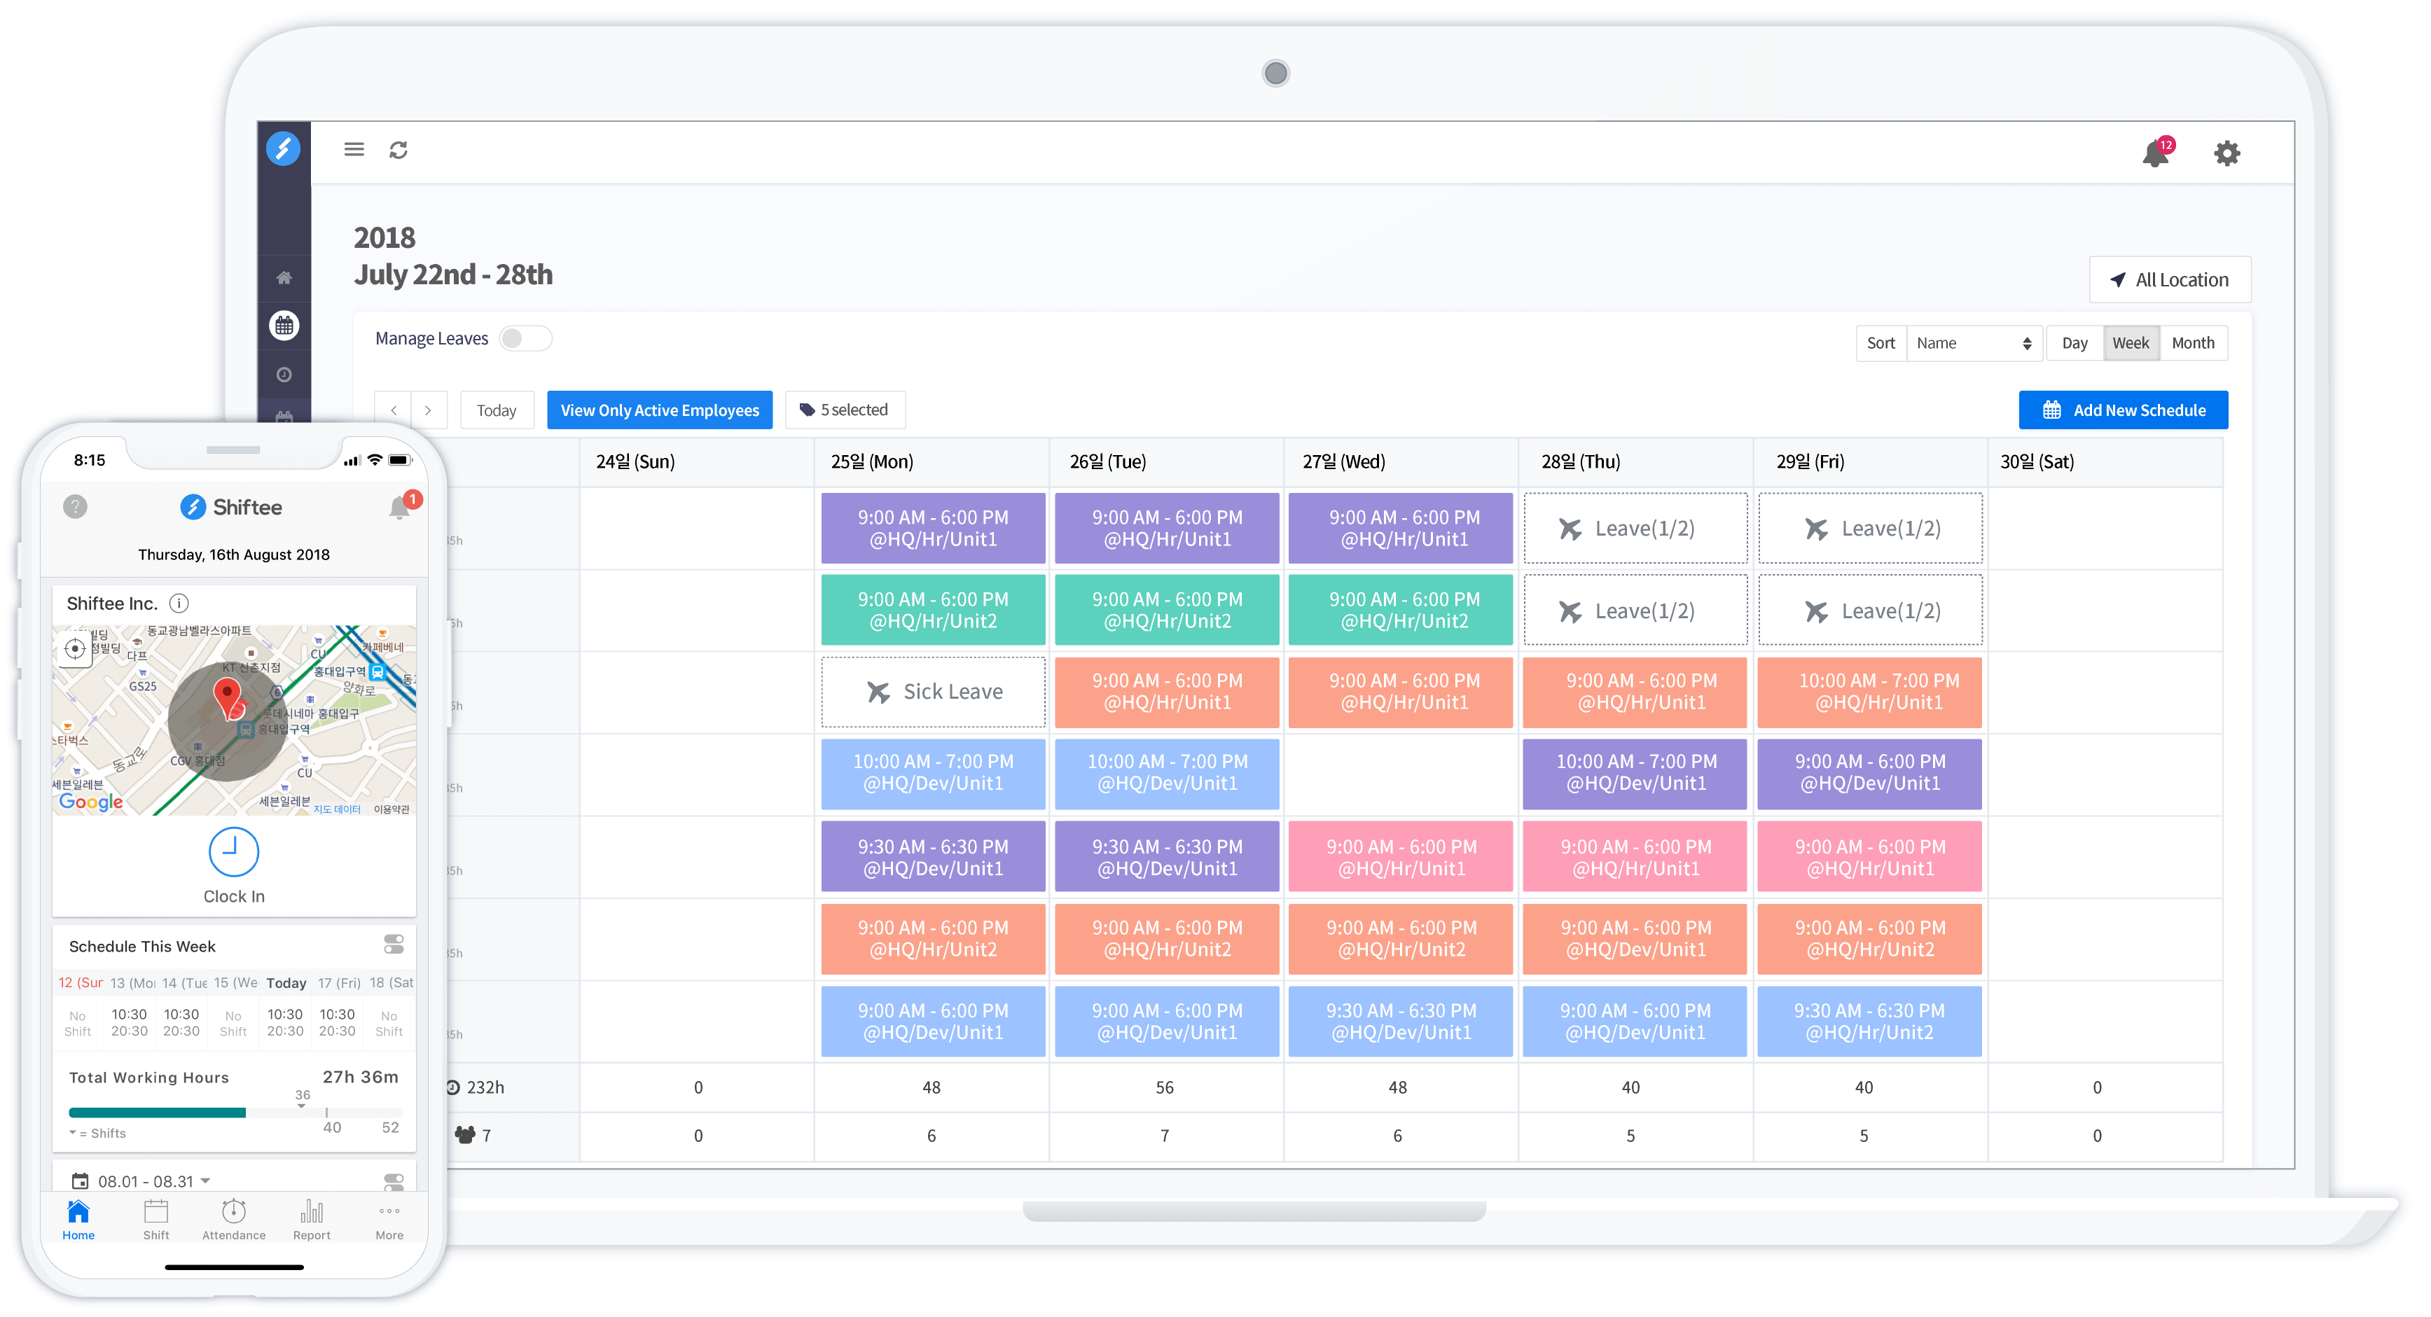The height and width of the screenshot is (1317, 2431).
Task: Click View Only Active Employees button
Action: (659, 410)
